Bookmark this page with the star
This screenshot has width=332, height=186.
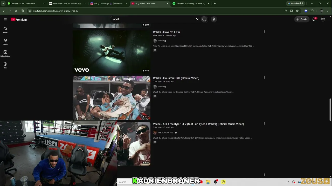pos(297,11)
